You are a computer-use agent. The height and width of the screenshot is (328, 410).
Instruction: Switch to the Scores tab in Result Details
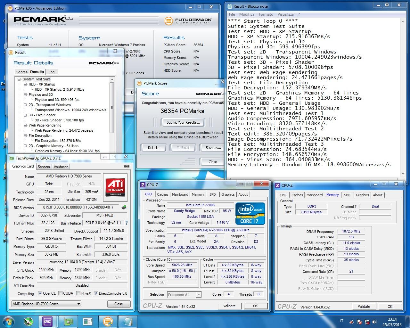tap(22, 72)
